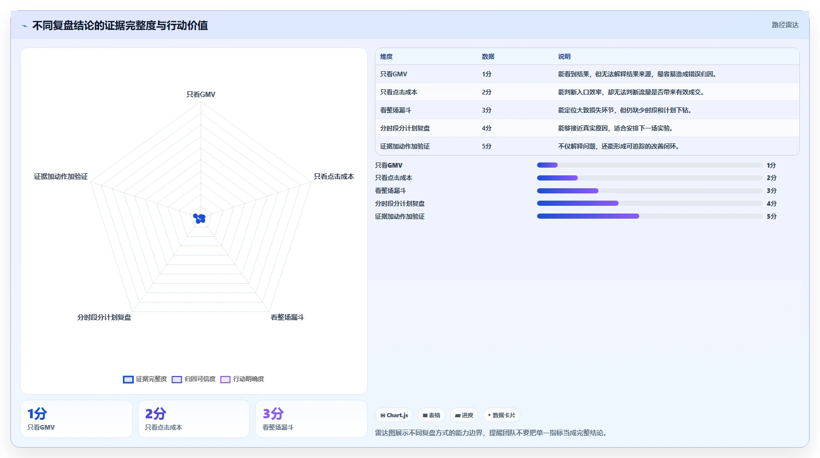Click the 维度 table column header
820x458 pixels.
[386, 57]
